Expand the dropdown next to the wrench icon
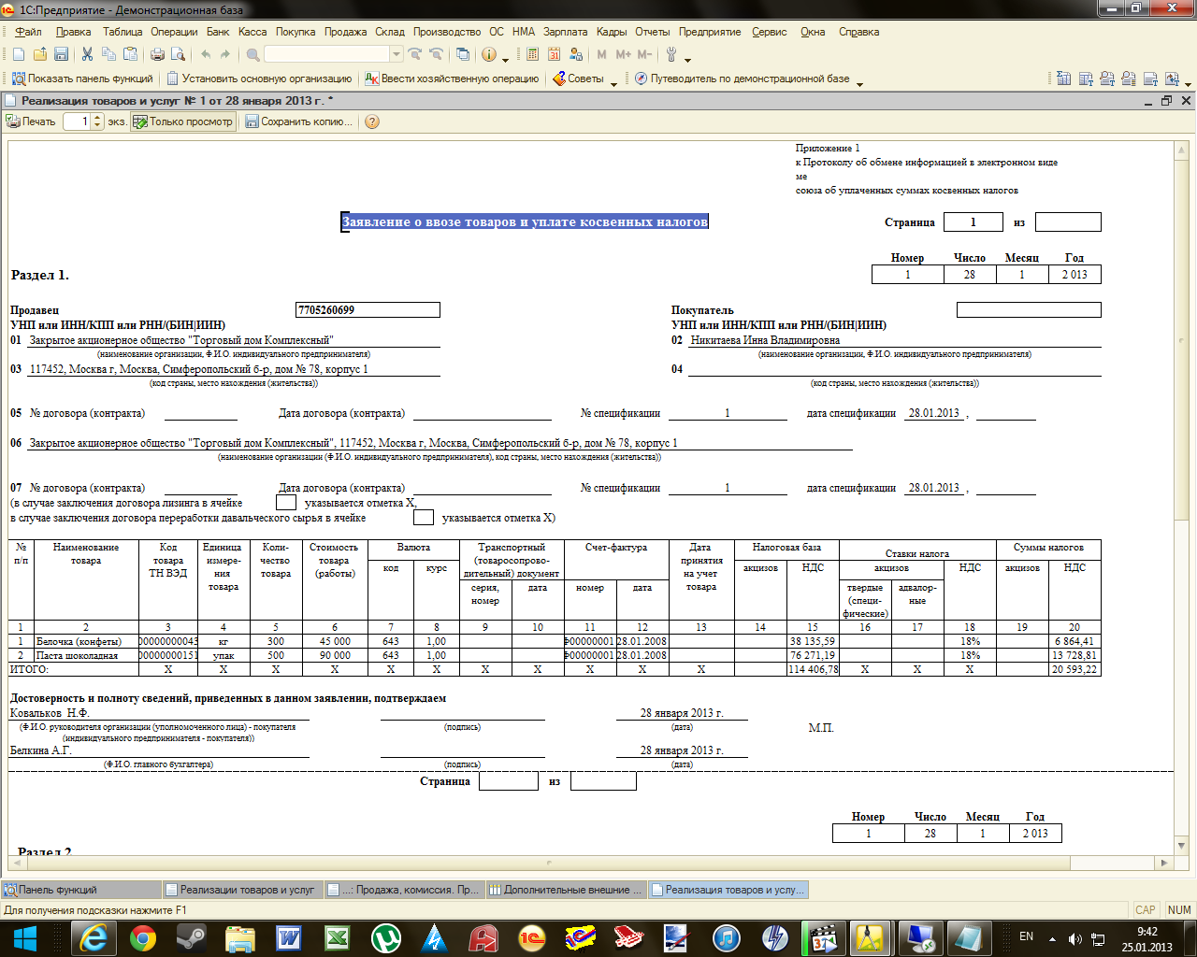Screen dimensions: 1197x957 pyautogui.click(x=687, y=58)
